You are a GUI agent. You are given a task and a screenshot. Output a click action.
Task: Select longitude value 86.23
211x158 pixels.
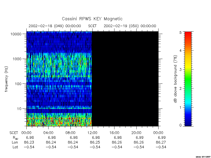pos(29,142)
